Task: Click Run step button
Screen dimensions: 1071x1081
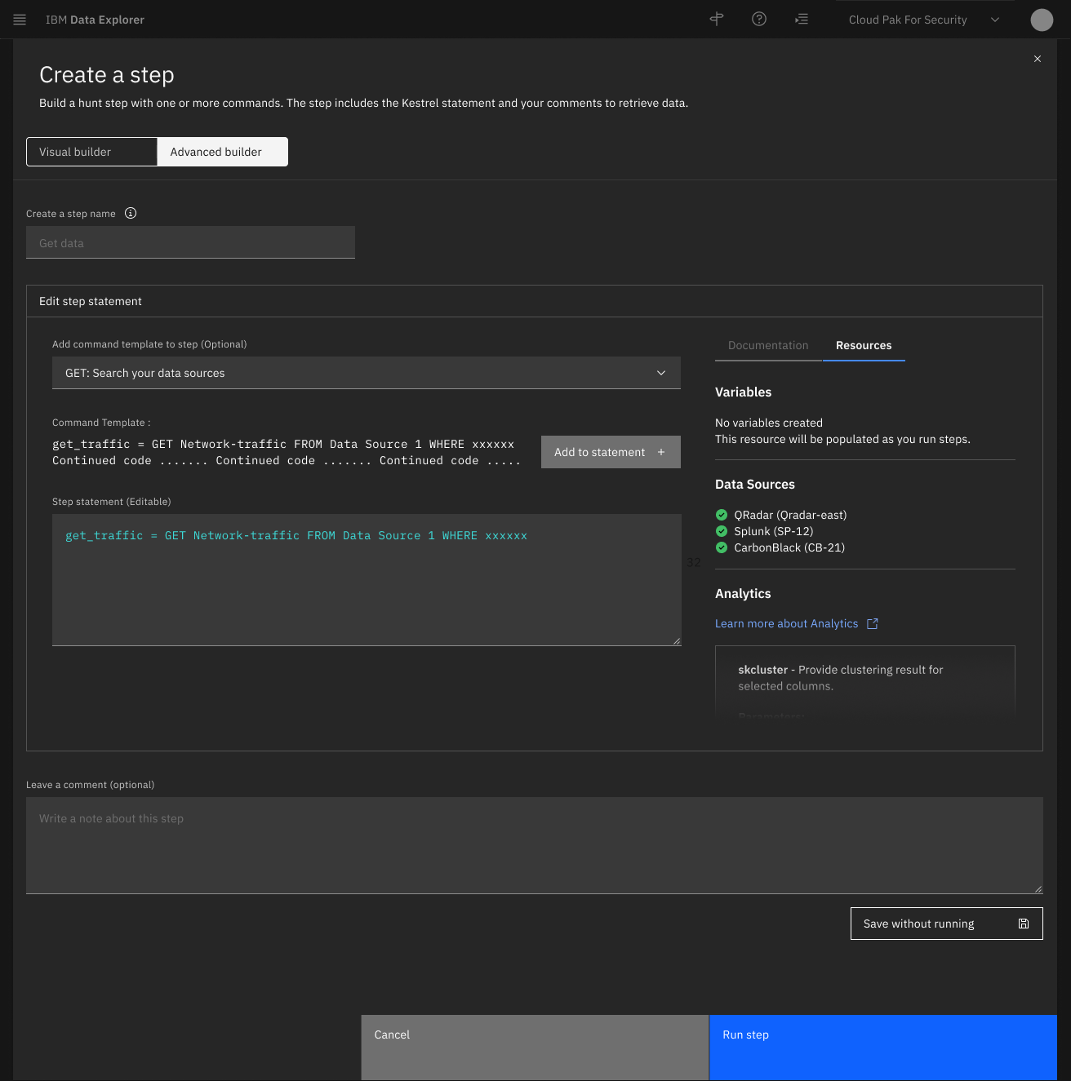Action: (x=883, y=1048)
